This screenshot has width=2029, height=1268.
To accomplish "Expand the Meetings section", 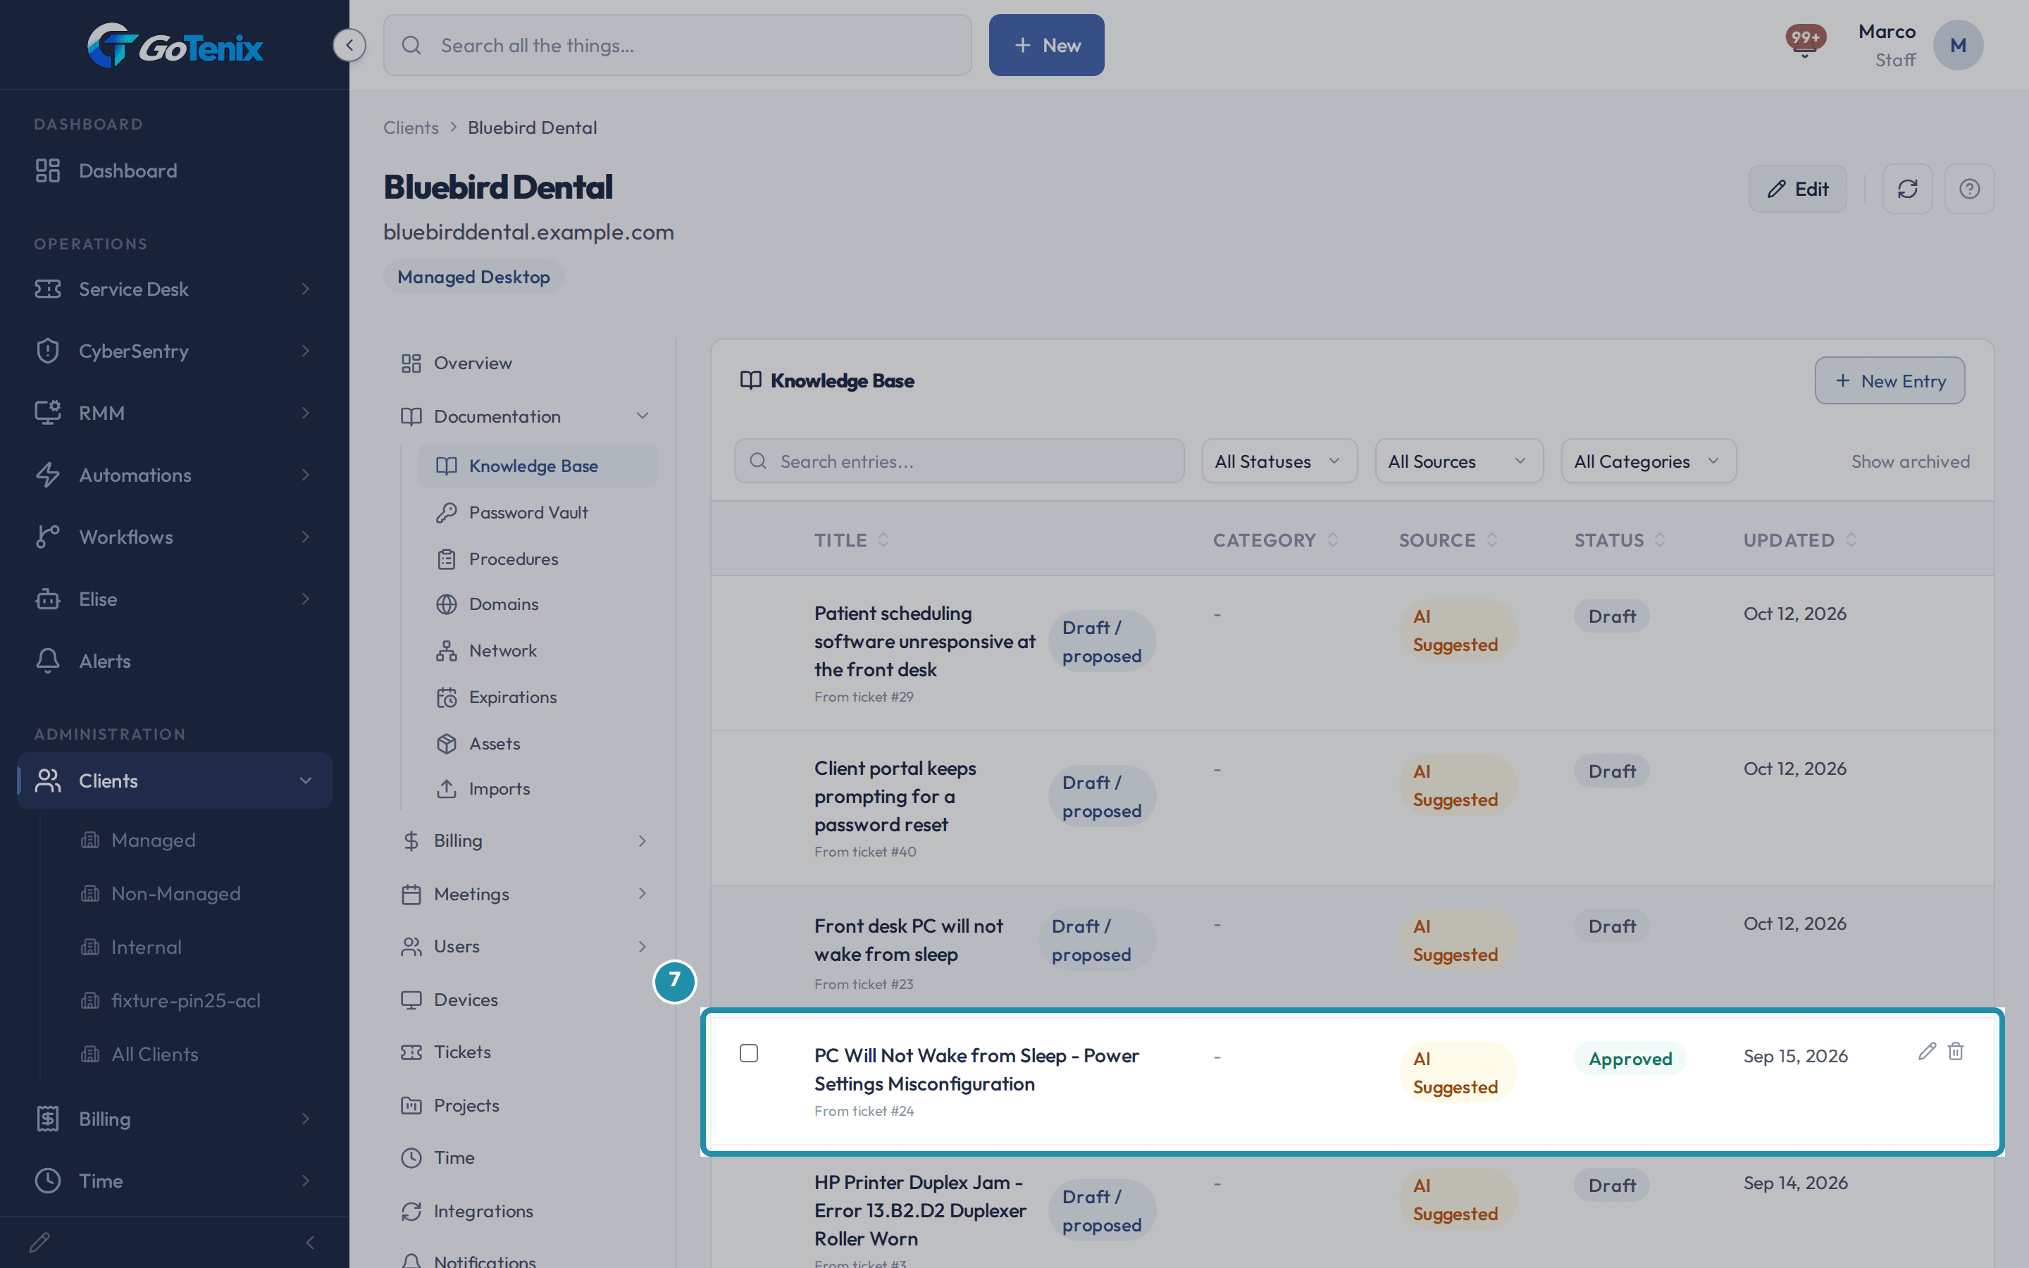I will (x=526, y=894).
